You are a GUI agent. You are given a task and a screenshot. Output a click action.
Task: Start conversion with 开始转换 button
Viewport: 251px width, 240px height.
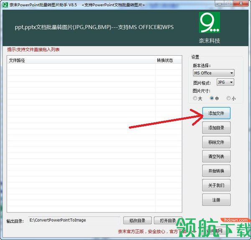(x=216, y=171)
